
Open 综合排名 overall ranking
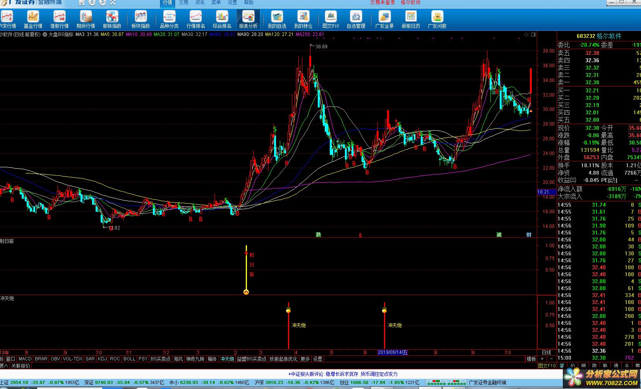point(222,19)
